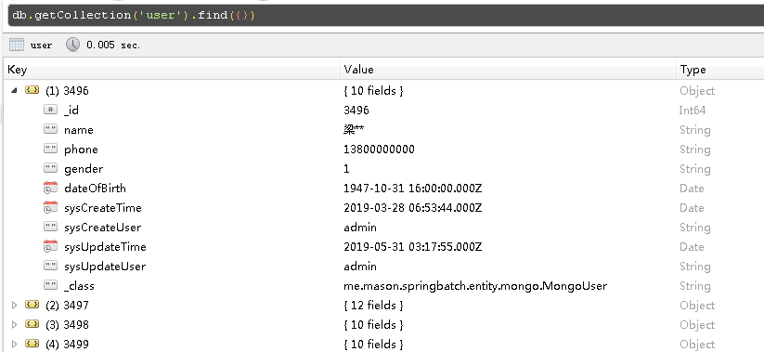
Task: Select the sysCreateUser row
Action: [x=384, y=228]
